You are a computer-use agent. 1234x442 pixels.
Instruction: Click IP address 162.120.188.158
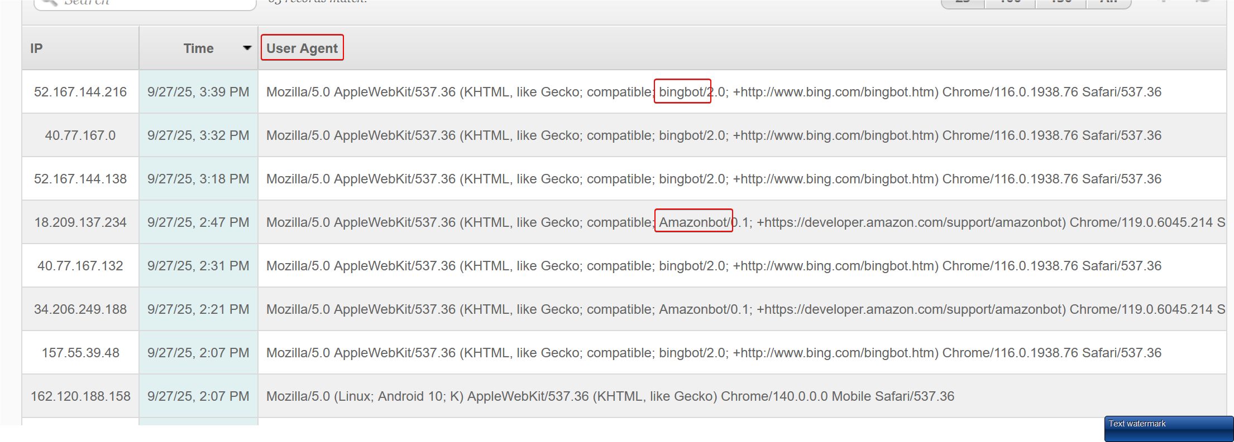point(80,396)
